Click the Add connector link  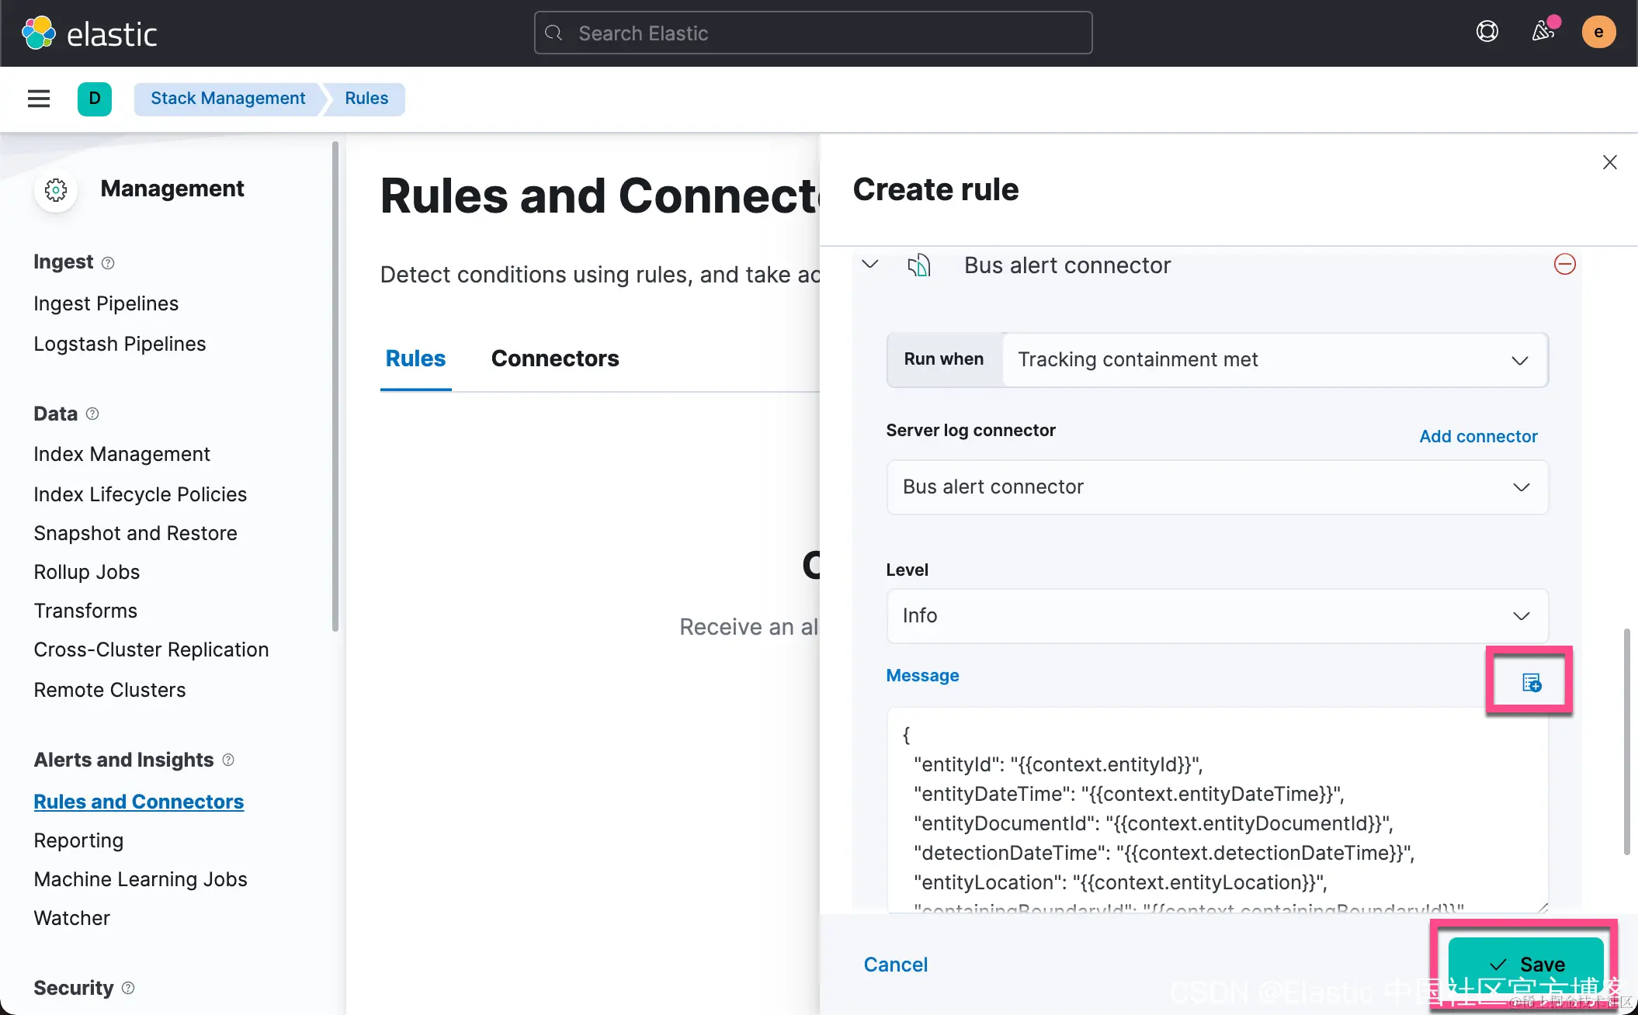coord(1477,436)
